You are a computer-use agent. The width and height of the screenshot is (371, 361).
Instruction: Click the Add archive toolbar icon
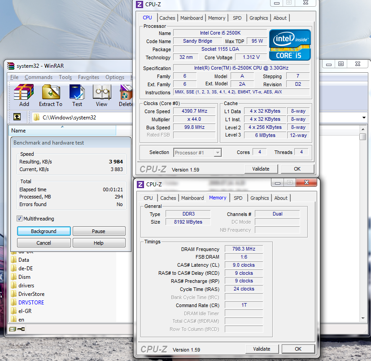(x=24, y=95)
